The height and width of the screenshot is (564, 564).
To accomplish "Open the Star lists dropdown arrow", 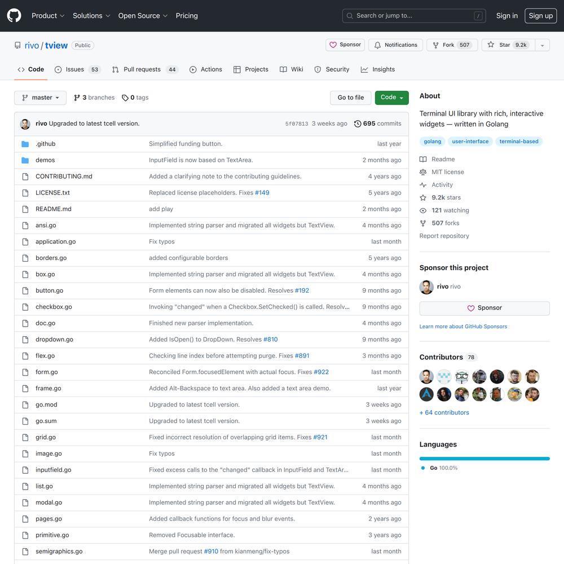I will 542,45.
